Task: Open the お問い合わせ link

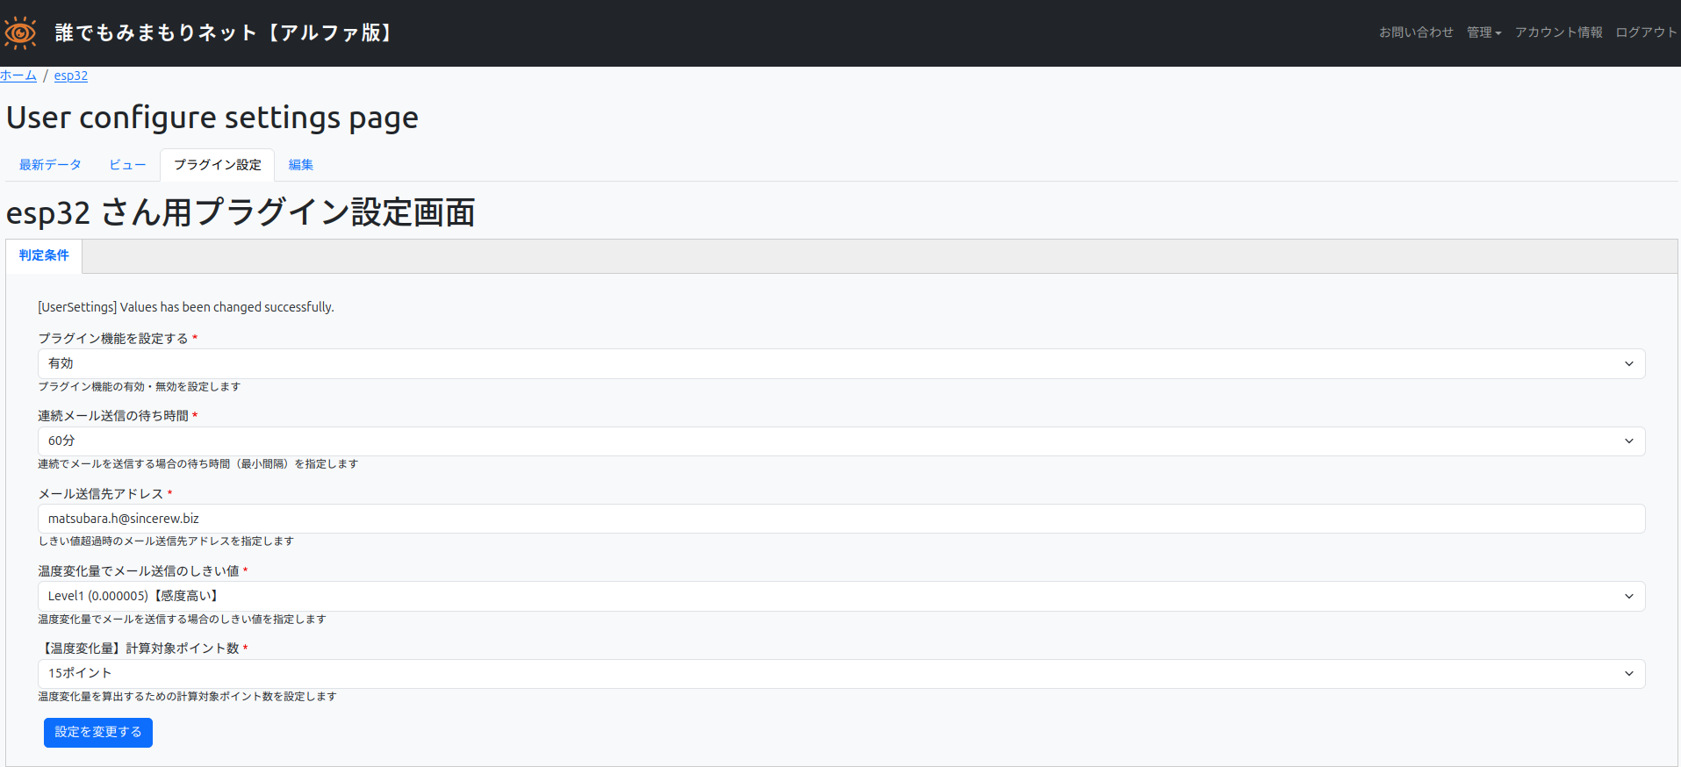Action: point(1416,32)
